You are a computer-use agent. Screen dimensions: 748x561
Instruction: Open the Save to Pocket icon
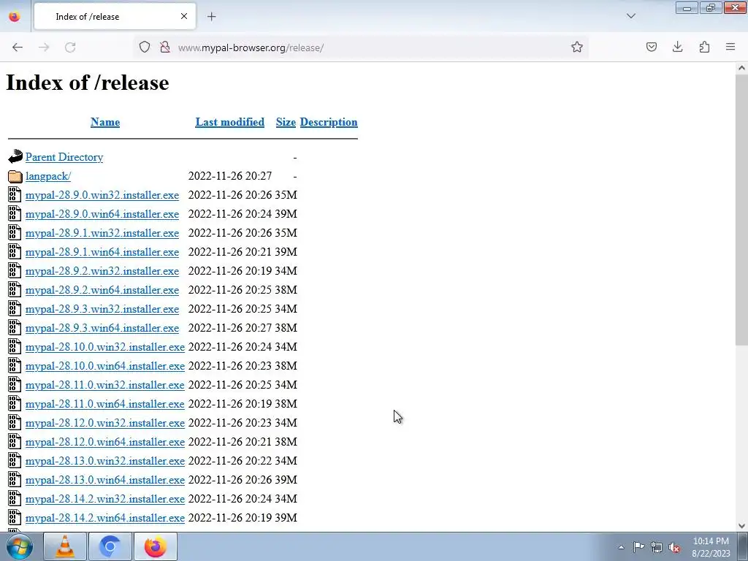(651, 47)
